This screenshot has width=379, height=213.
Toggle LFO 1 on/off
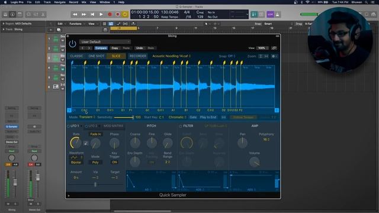pos(69,126)
